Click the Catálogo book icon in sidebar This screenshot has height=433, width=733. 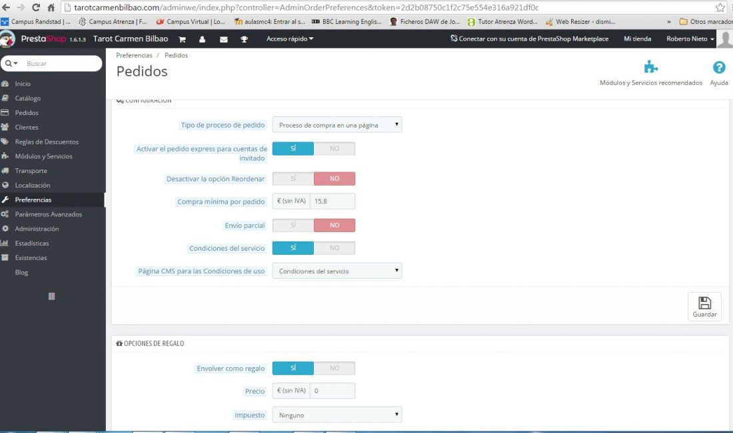pyautogui.click(x=5, y=98)
